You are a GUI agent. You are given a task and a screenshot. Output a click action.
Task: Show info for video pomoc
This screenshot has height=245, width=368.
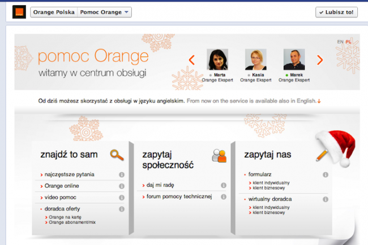pyautogui.click(x=122, y=198)
